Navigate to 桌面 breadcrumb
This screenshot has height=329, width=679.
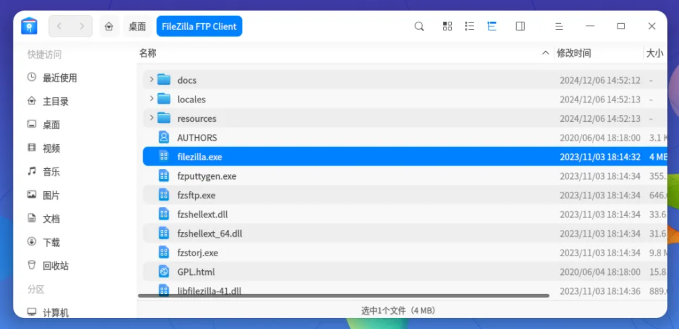(x=137, y=26)
